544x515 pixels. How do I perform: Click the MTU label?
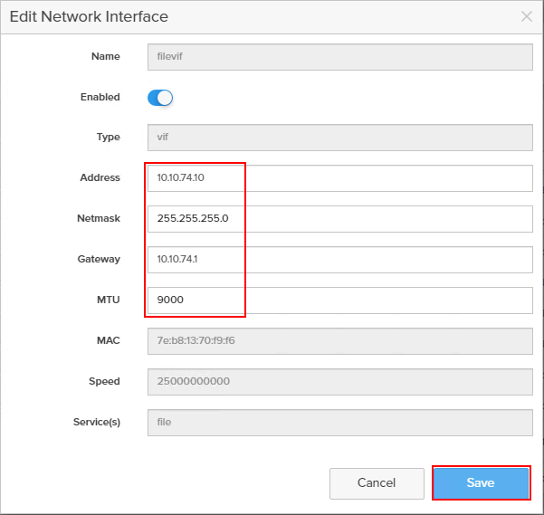pos(109,300)
